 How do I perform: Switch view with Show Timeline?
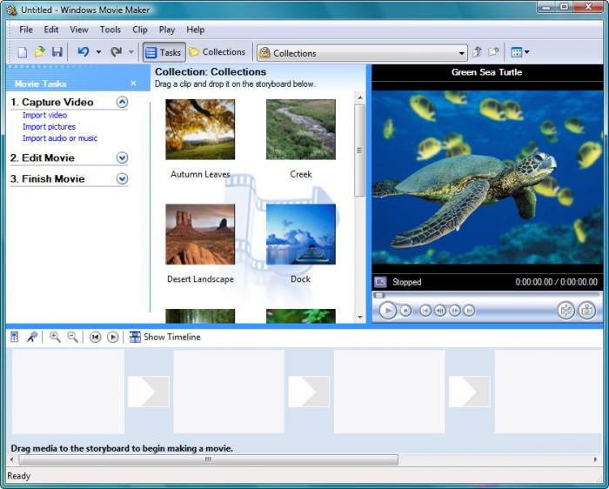165,337
